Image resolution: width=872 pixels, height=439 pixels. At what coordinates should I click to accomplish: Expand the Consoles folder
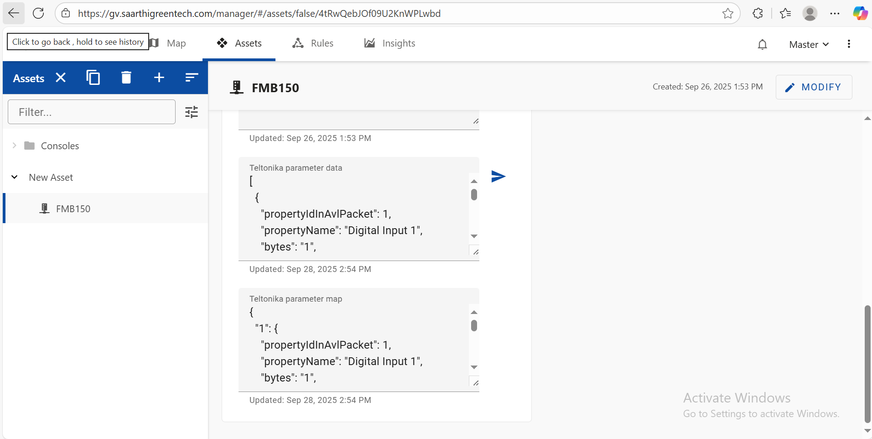pos(15,146)
